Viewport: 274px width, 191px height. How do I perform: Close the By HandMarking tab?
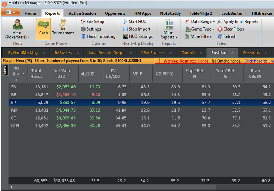click(44, 52)
